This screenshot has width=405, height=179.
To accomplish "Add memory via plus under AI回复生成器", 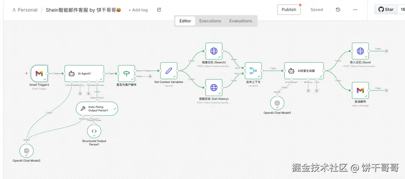I will click(x=308, y=91).
